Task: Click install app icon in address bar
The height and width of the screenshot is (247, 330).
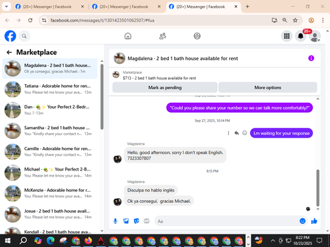Action: click(274, 20)
